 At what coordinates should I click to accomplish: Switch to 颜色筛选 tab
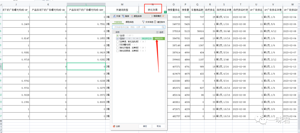129,22
